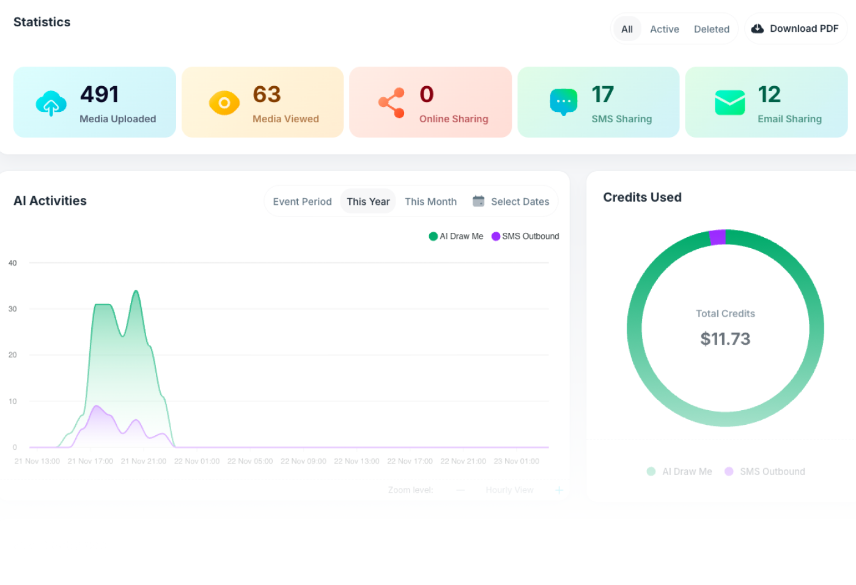
Task: Open the Hourly View zoom selector
Action: [509, 490]
